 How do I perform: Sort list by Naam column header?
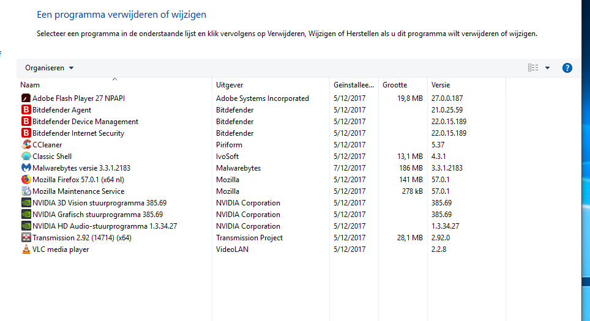(115, 85)
